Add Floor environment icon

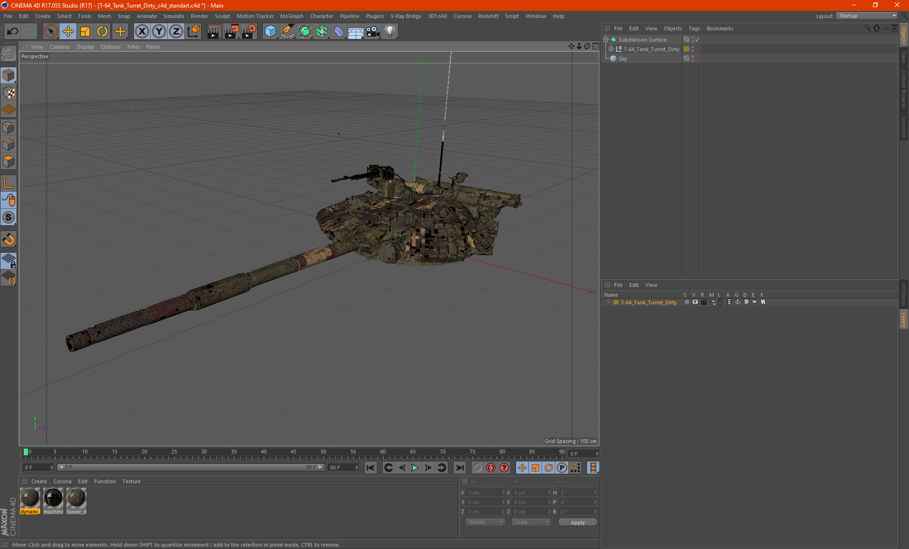(x=356, y=32)
